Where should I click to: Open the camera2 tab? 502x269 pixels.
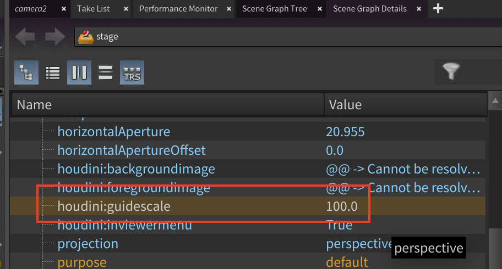click(31, 9)
